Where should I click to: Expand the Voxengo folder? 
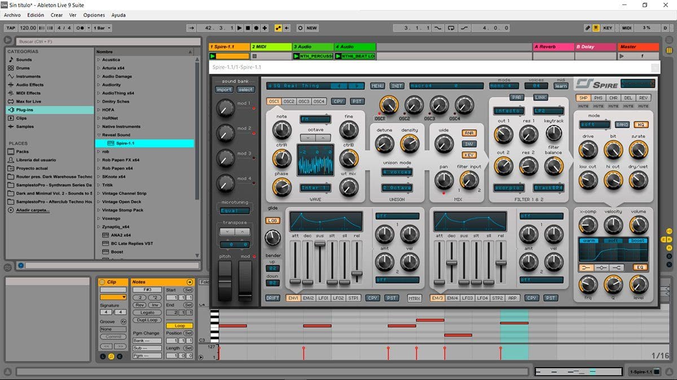click(98, 218)
